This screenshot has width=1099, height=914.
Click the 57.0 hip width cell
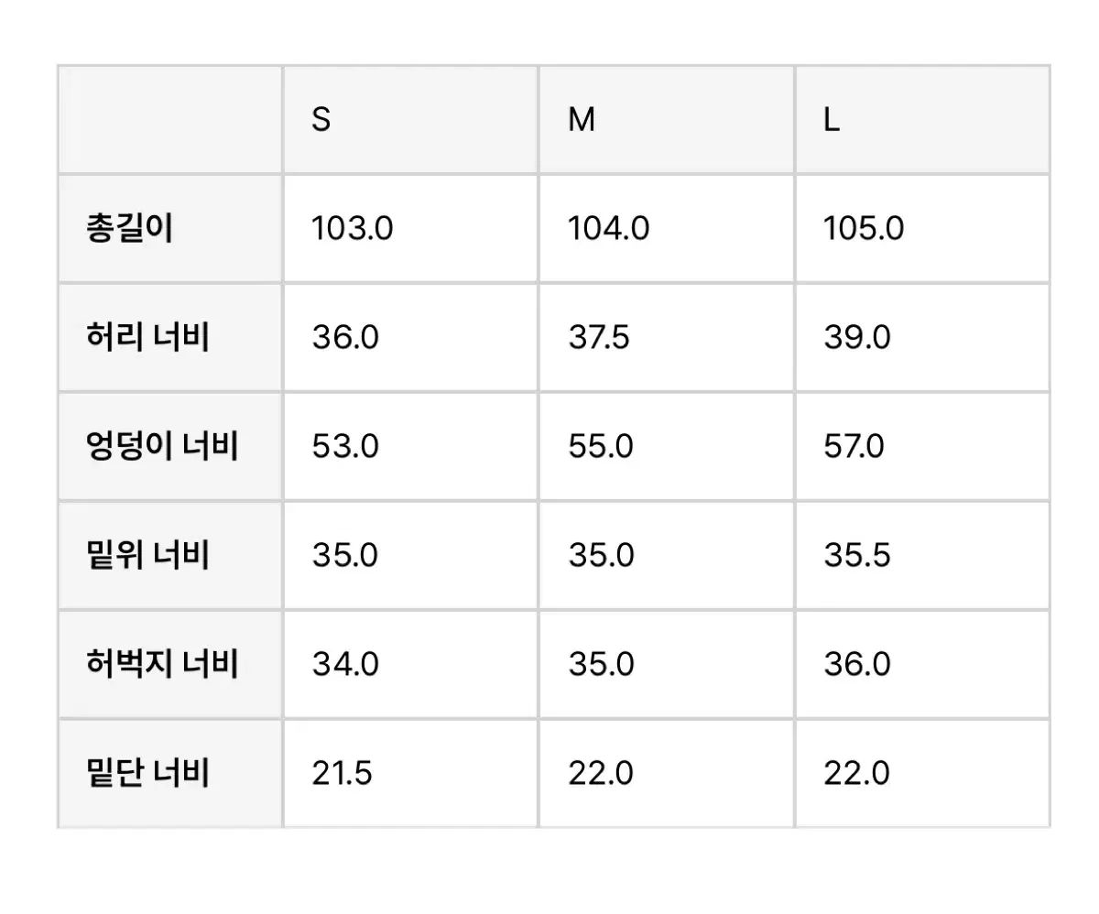coord(922,446)
